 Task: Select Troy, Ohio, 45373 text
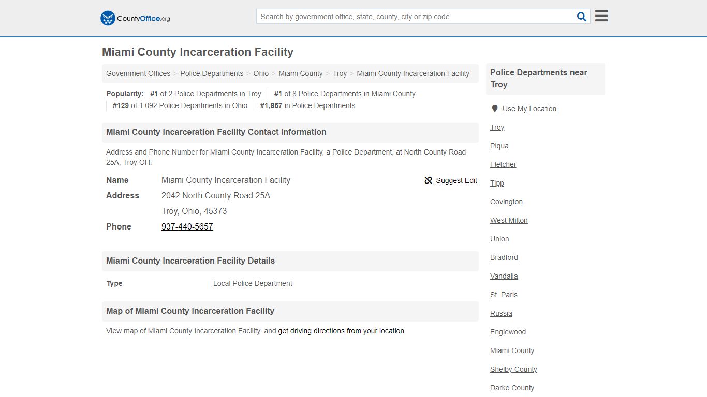(194, 211)
